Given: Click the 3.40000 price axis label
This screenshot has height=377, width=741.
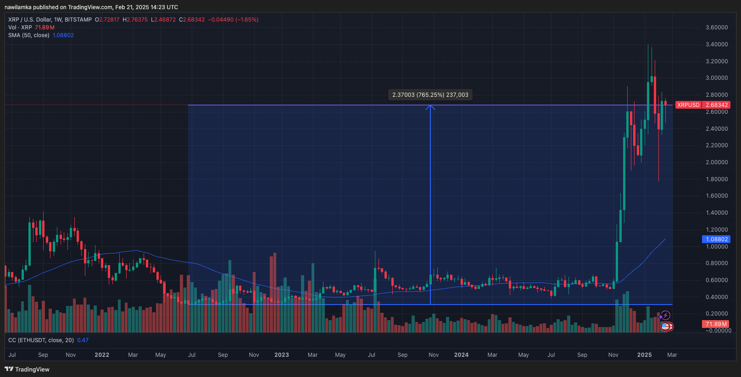Looking at the screenshot, I should pyautogui.click(x=717, y=44).
